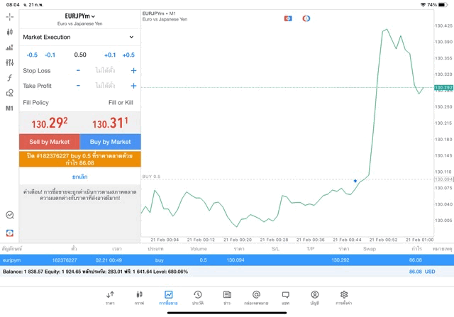Click the BUY 0.5 order line label on the chart
The width and height of the screenshot is (454, 317).
151,177
